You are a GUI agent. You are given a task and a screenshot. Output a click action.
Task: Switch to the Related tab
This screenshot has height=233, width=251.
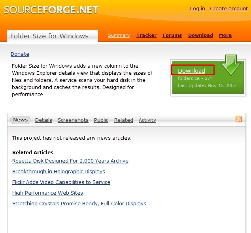point(124,120)
